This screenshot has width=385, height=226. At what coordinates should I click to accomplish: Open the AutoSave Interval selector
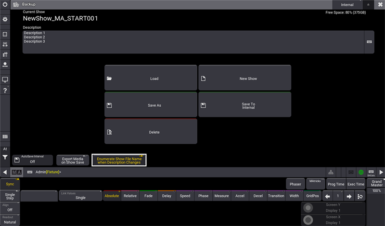click(32, 160)
